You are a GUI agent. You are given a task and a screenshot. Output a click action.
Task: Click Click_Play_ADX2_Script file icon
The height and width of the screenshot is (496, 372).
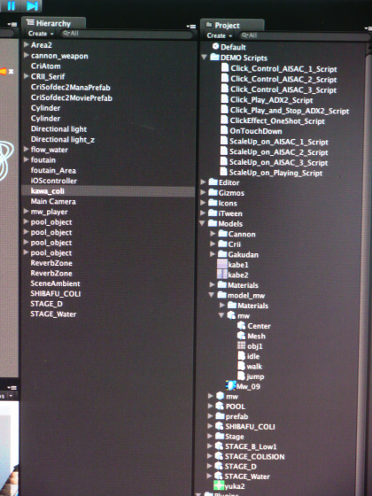[x=225, y=99]
